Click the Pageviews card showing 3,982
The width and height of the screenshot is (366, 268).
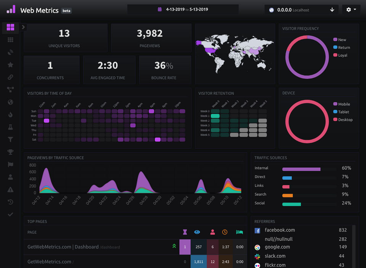click(x=151, y=38)
